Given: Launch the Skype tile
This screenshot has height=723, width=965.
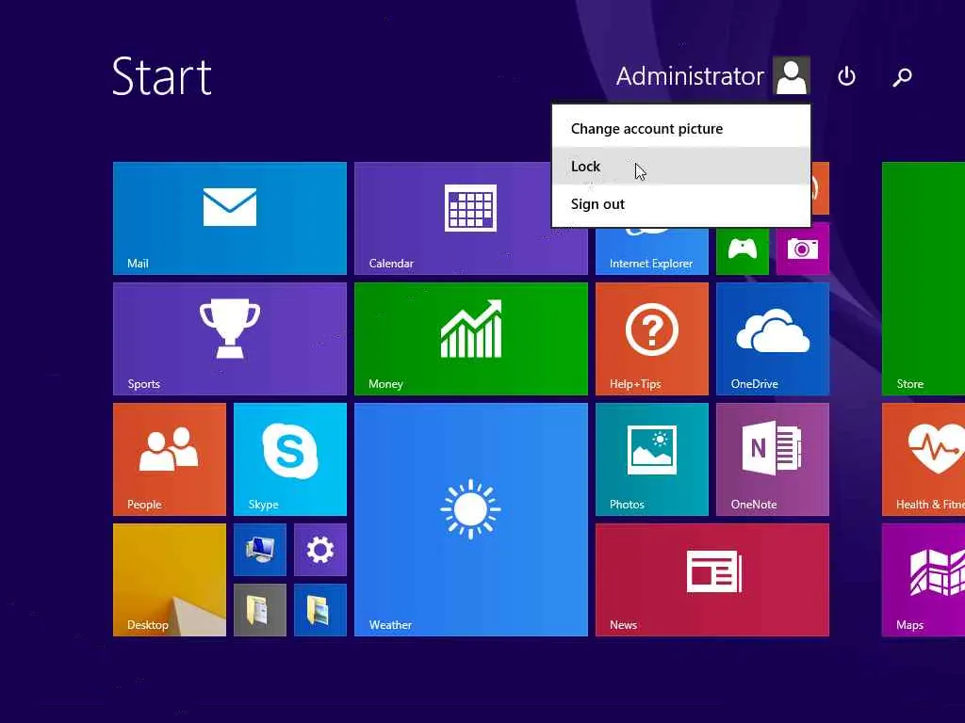Looking at the screenshot, I should [x=290, y=459].
